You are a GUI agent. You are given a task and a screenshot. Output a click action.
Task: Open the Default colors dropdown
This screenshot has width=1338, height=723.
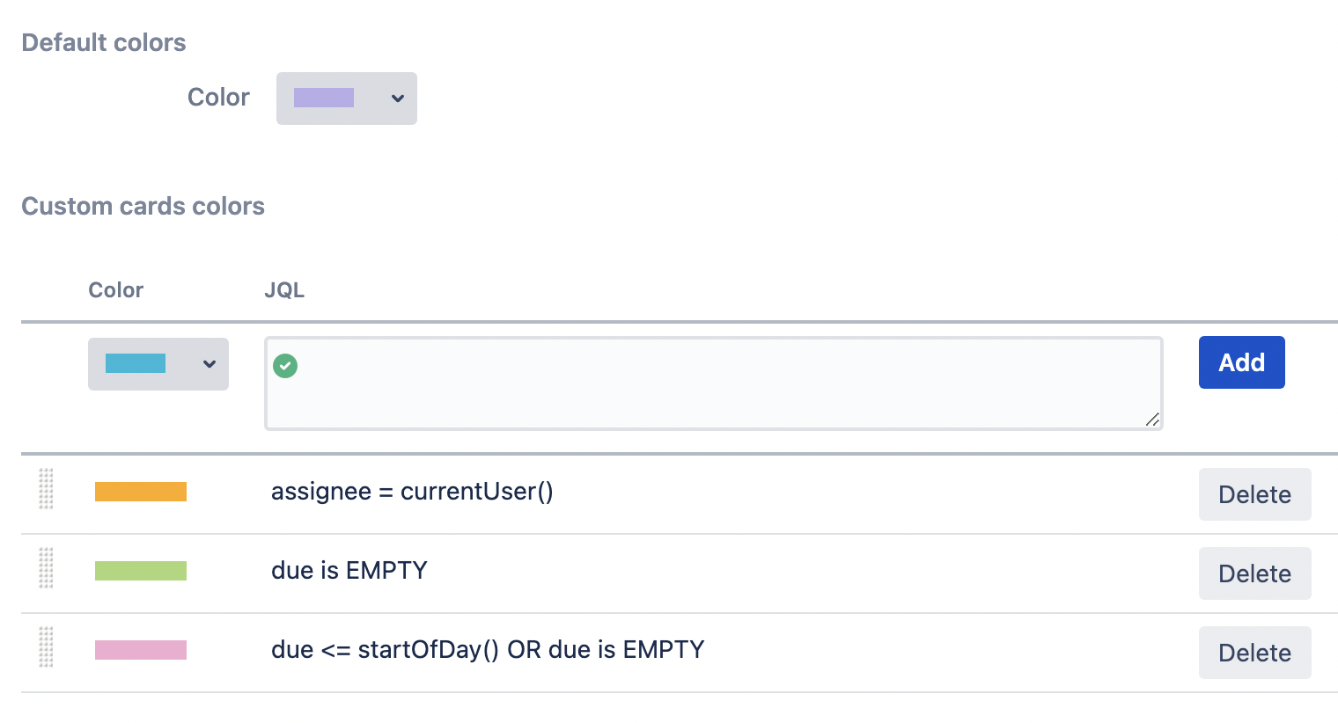click(346, 99)
